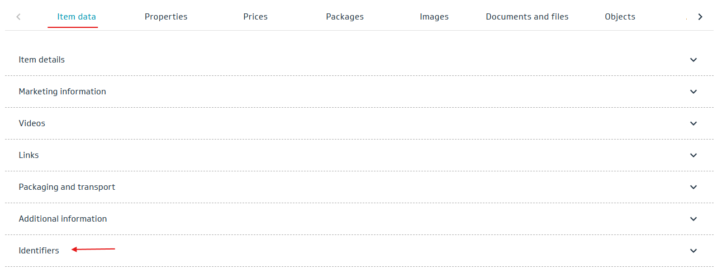Click the Packaging and transport label
Image resolution: width=722 pixels, height=278 pixels.
[x=67, y=187]
